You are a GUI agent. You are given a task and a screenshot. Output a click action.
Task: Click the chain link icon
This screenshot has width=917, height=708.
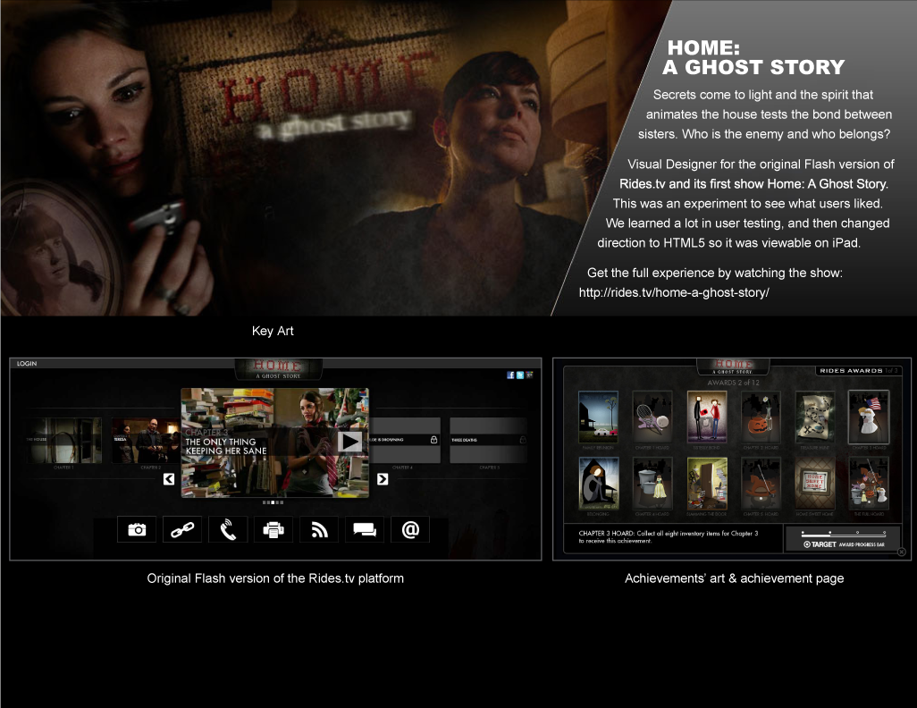(x=182, y=529)
